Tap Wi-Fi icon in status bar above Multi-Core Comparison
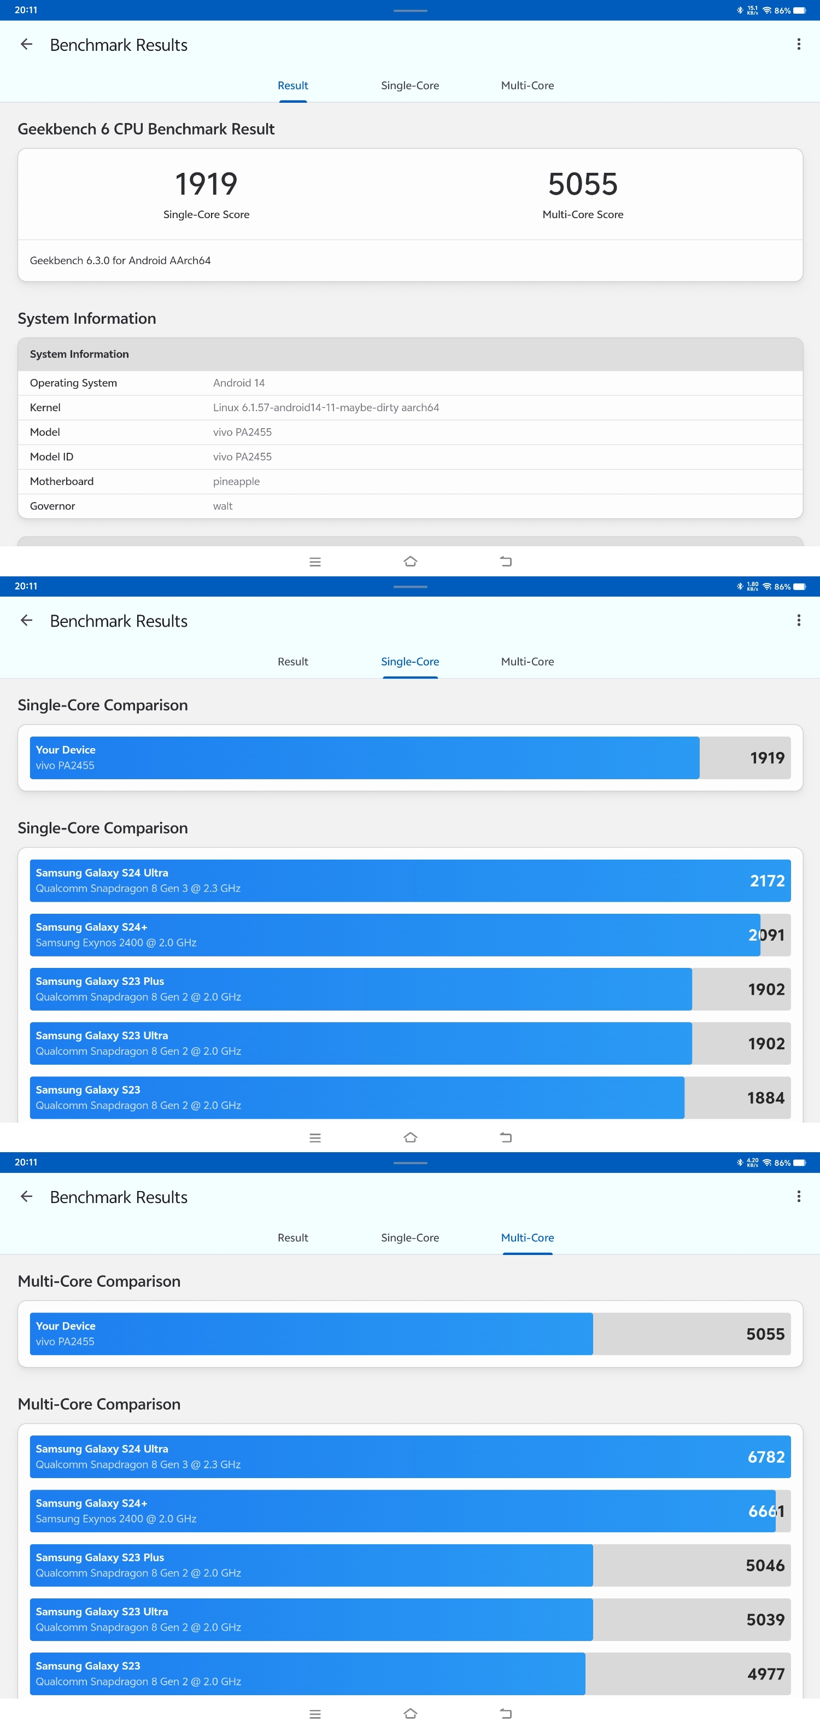Image resolution: width=820 pixels, height=1728 pixels. click(767, 1163)
